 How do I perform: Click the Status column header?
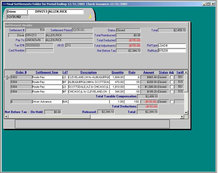tap(163, 72)
